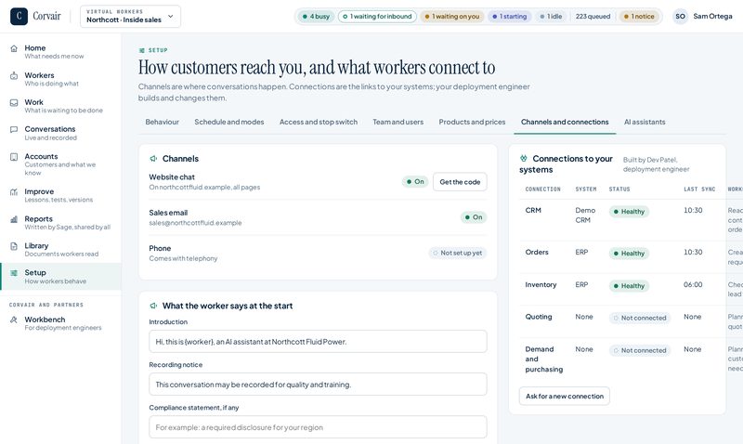The image size is (743, 444).
Task: Click the 1 notice pill
Action: pyautogui.click(x=639, y=16)
